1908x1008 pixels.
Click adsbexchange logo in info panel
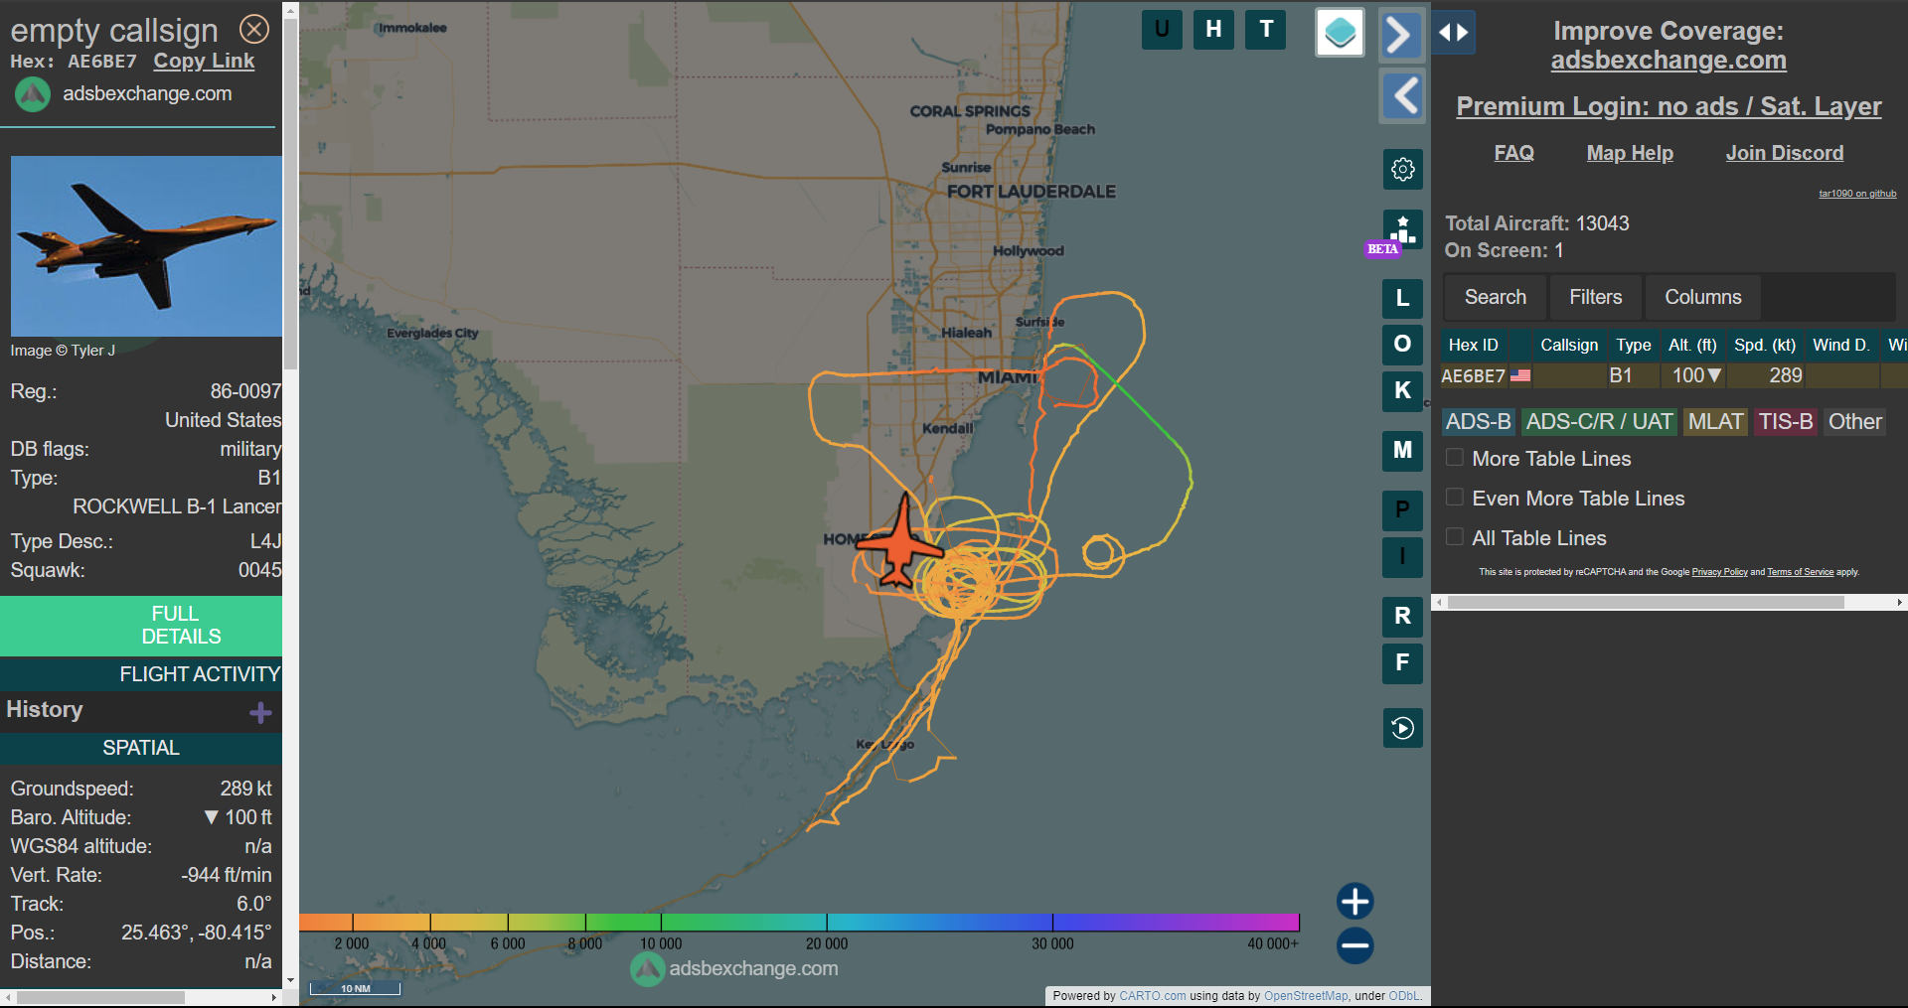33,95
